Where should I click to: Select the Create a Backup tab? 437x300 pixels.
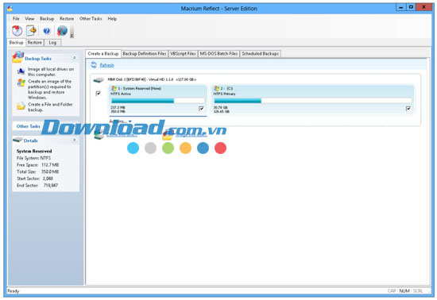[x=103, y=54]
